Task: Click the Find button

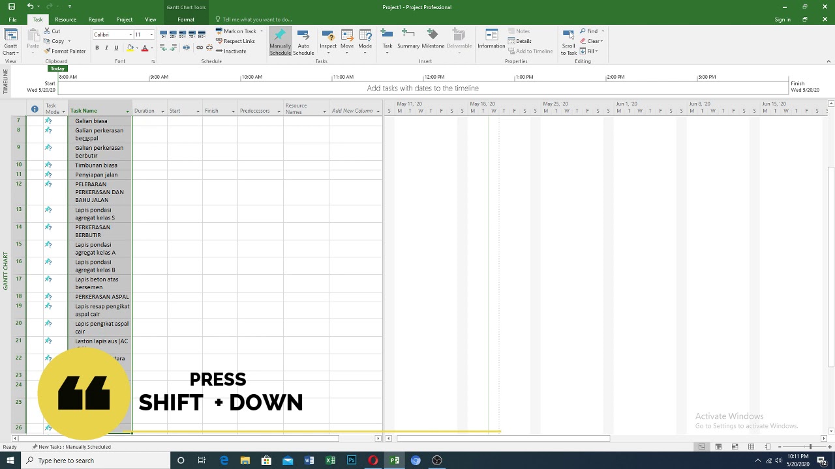Action: [588, 31]
